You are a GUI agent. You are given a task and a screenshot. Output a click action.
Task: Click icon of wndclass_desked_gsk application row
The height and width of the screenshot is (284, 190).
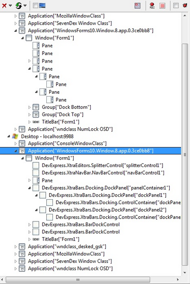click(22, 247)
